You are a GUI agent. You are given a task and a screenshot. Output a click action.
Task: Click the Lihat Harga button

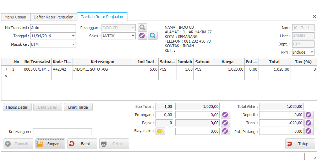78,107
